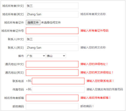The width and height of the screenshot is (126, 111).
Task: Click the 省市 label
Action: [x=21, y=56]
